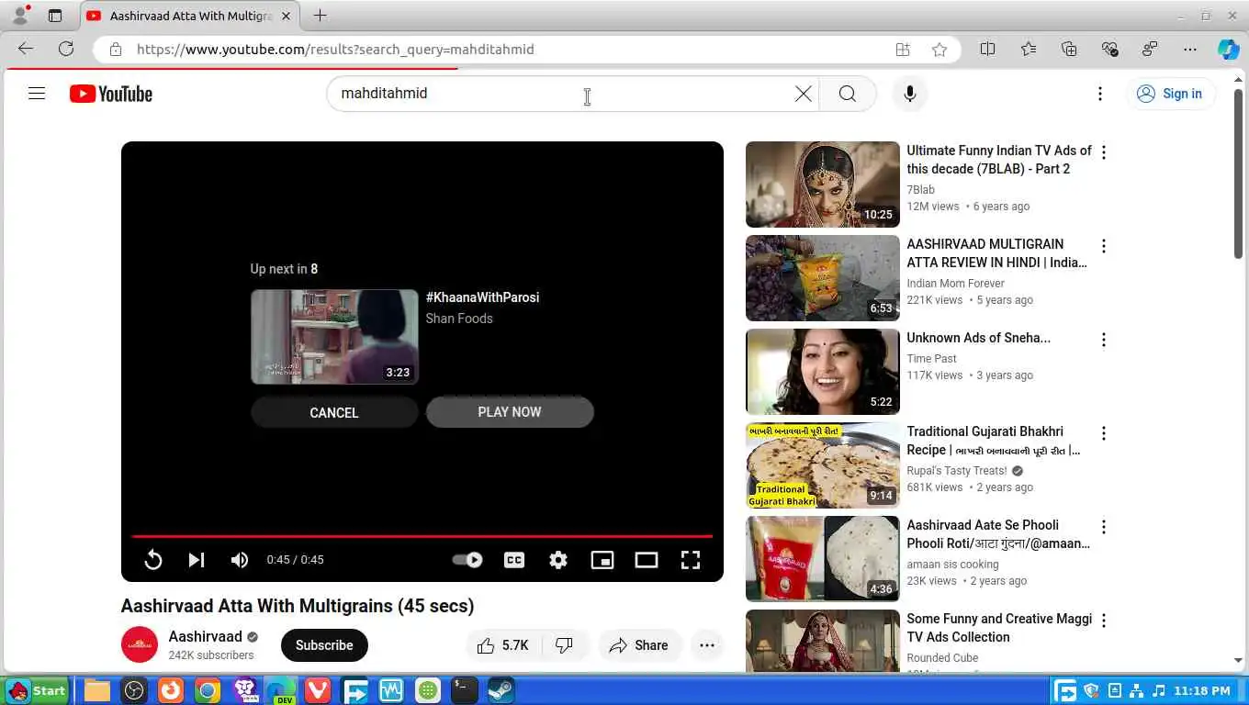Open options for Traditional Gujarati Bhakhri Recipe
The image size is (1249, 705).
tap(1104, 433)
